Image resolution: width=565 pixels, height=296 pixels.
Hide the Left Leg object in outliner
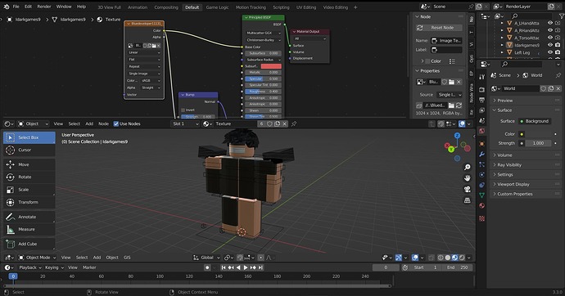point(550,52)
